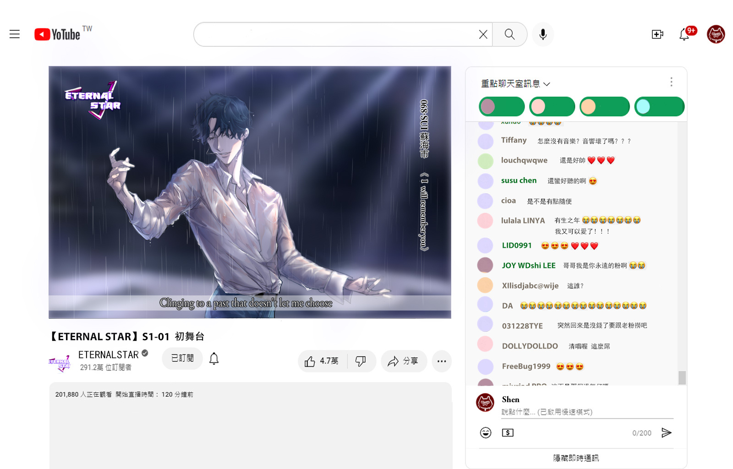Click DOLLYDOLLDO's pink avatar
The image size is (733, 469).
pos(486,344)
